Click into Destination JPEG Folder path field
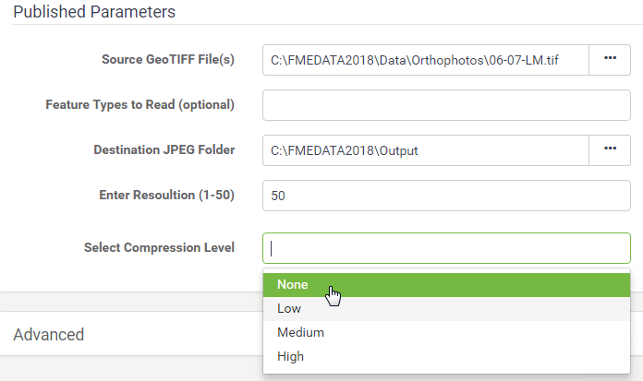 point(426,150)
